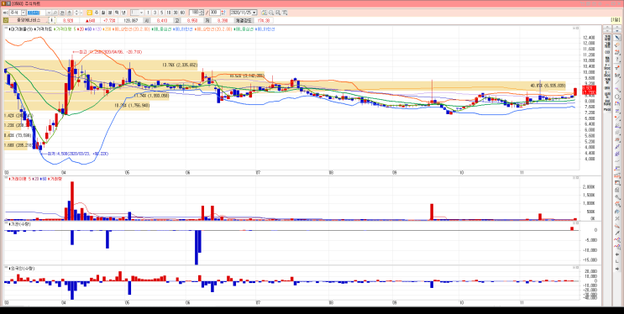Screen dimensions: 624x314
Task: Click the +7.73% change value
Action: pyautogui.click(x=109, y=20)
